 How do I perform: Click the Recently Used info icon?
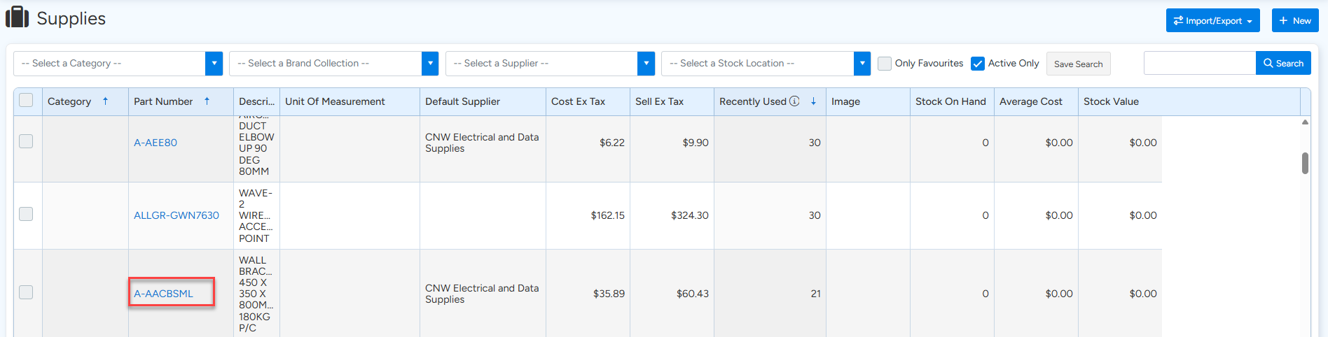794,101
